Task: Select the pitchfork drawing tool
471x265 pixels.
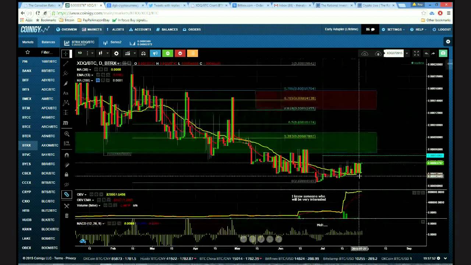Action: click(66, 74)
